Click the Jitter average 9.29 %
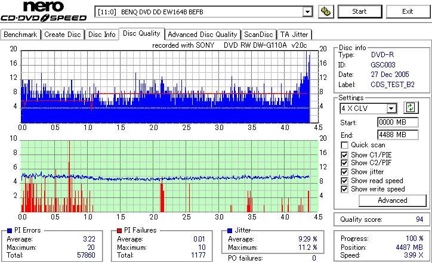This screenshot has width=432, height=263. 308,239
